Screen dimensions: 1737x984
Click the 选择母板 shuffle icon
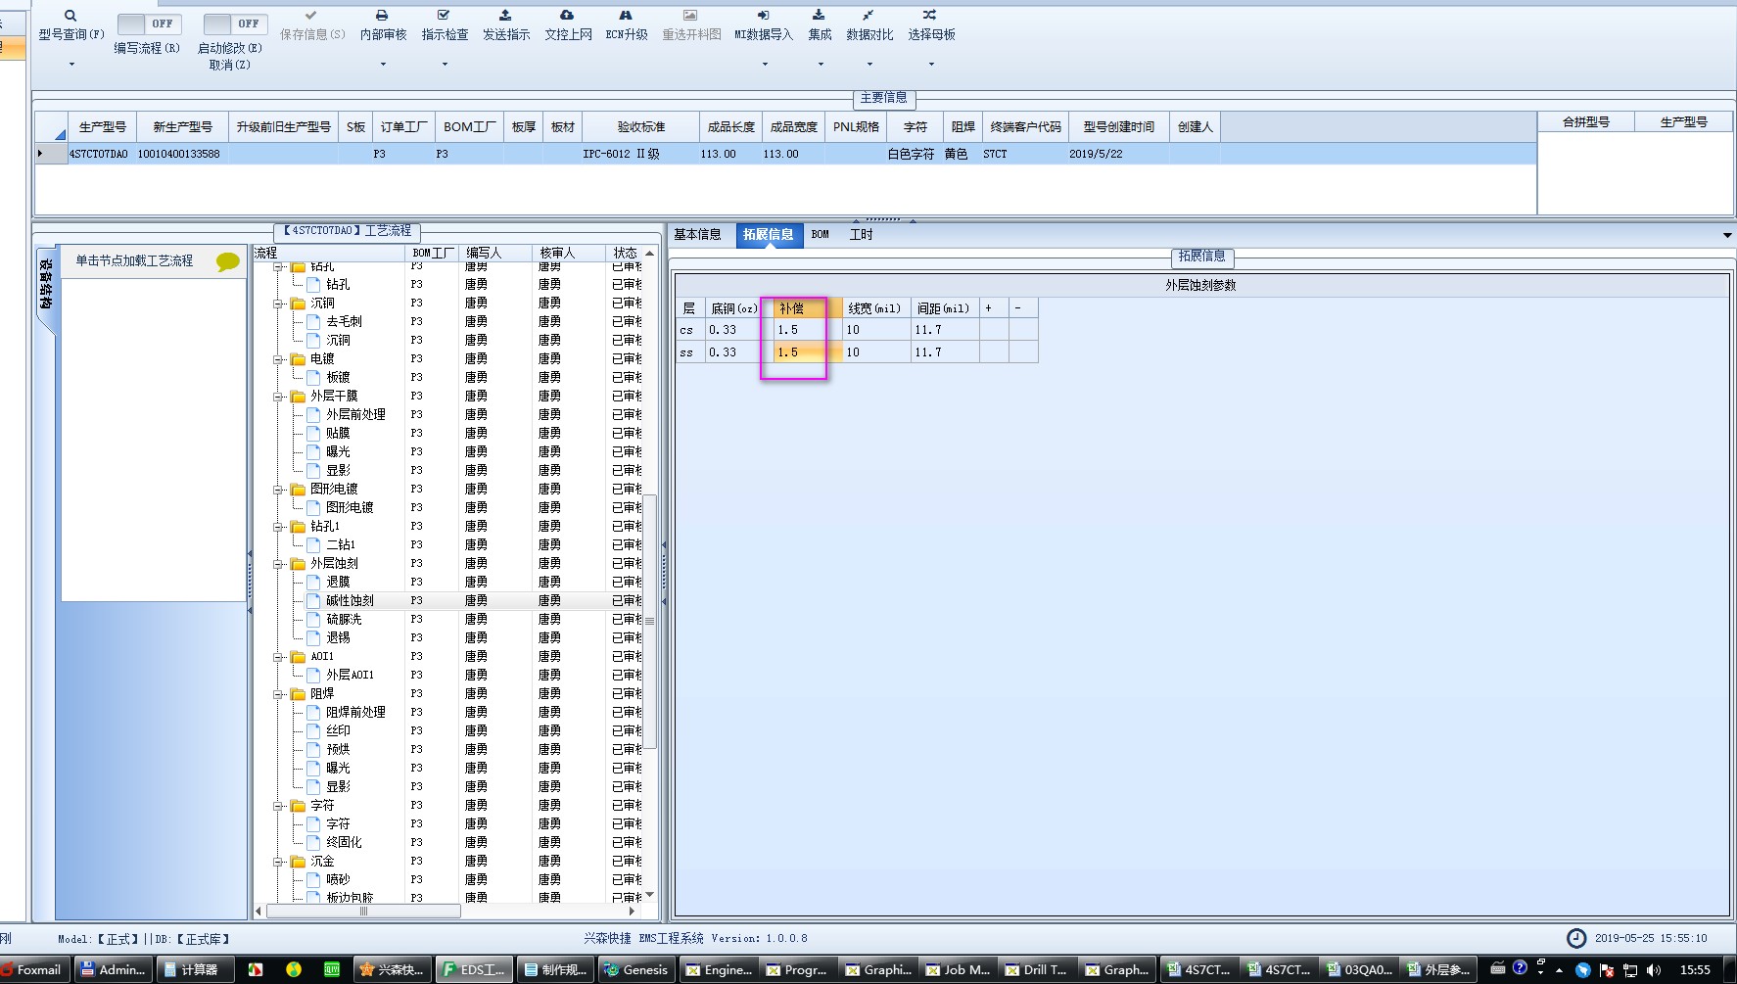click(930, 16)
